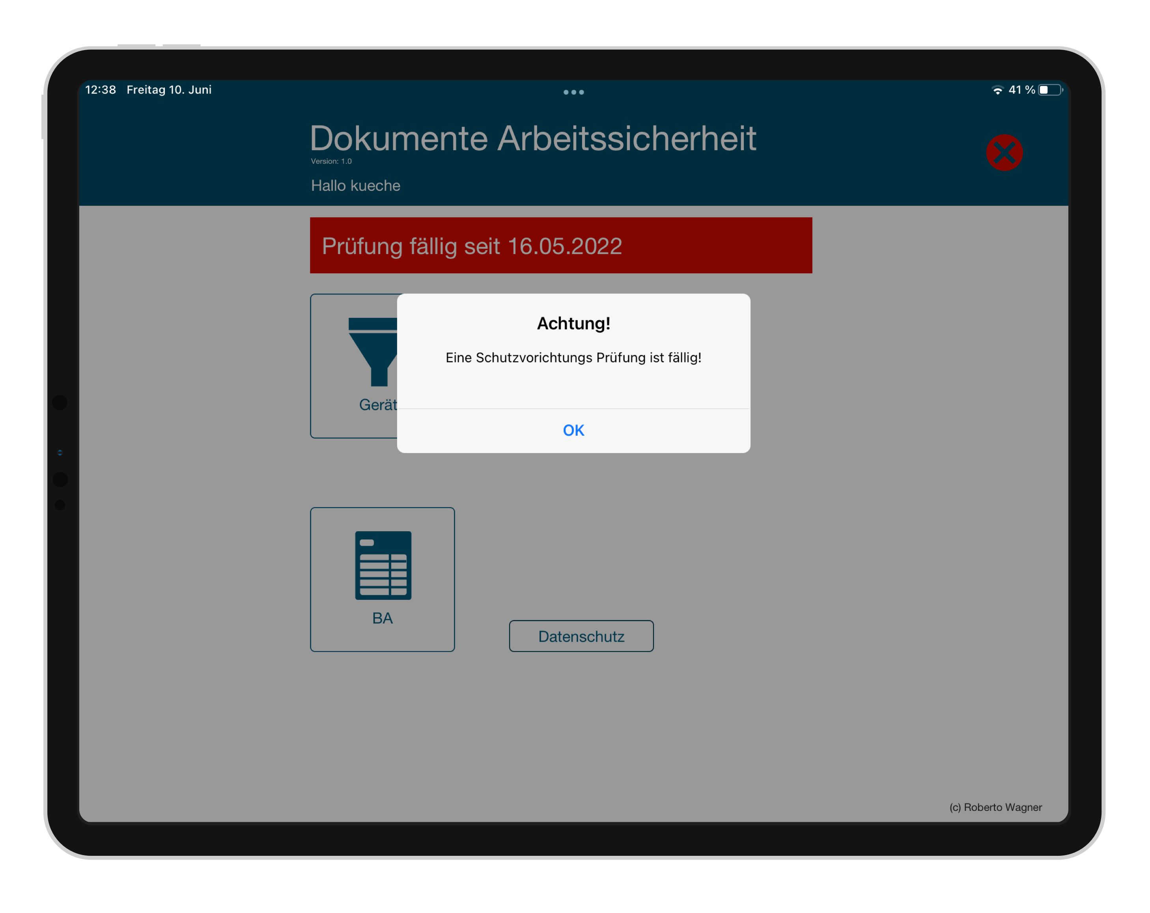Tap the three-dot multitasking indicator
The width and height of the screenshot is (1150, 913).
pos(573,92)
